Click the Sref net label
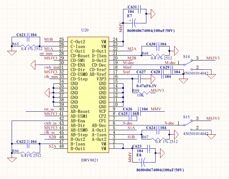 pos(126,72)
